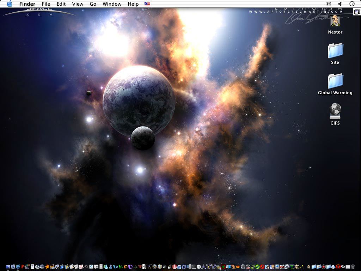Launch the blue MSN Messenger figure icon
361x271 pixels.
pyautogui.click(x=105, y=267)
